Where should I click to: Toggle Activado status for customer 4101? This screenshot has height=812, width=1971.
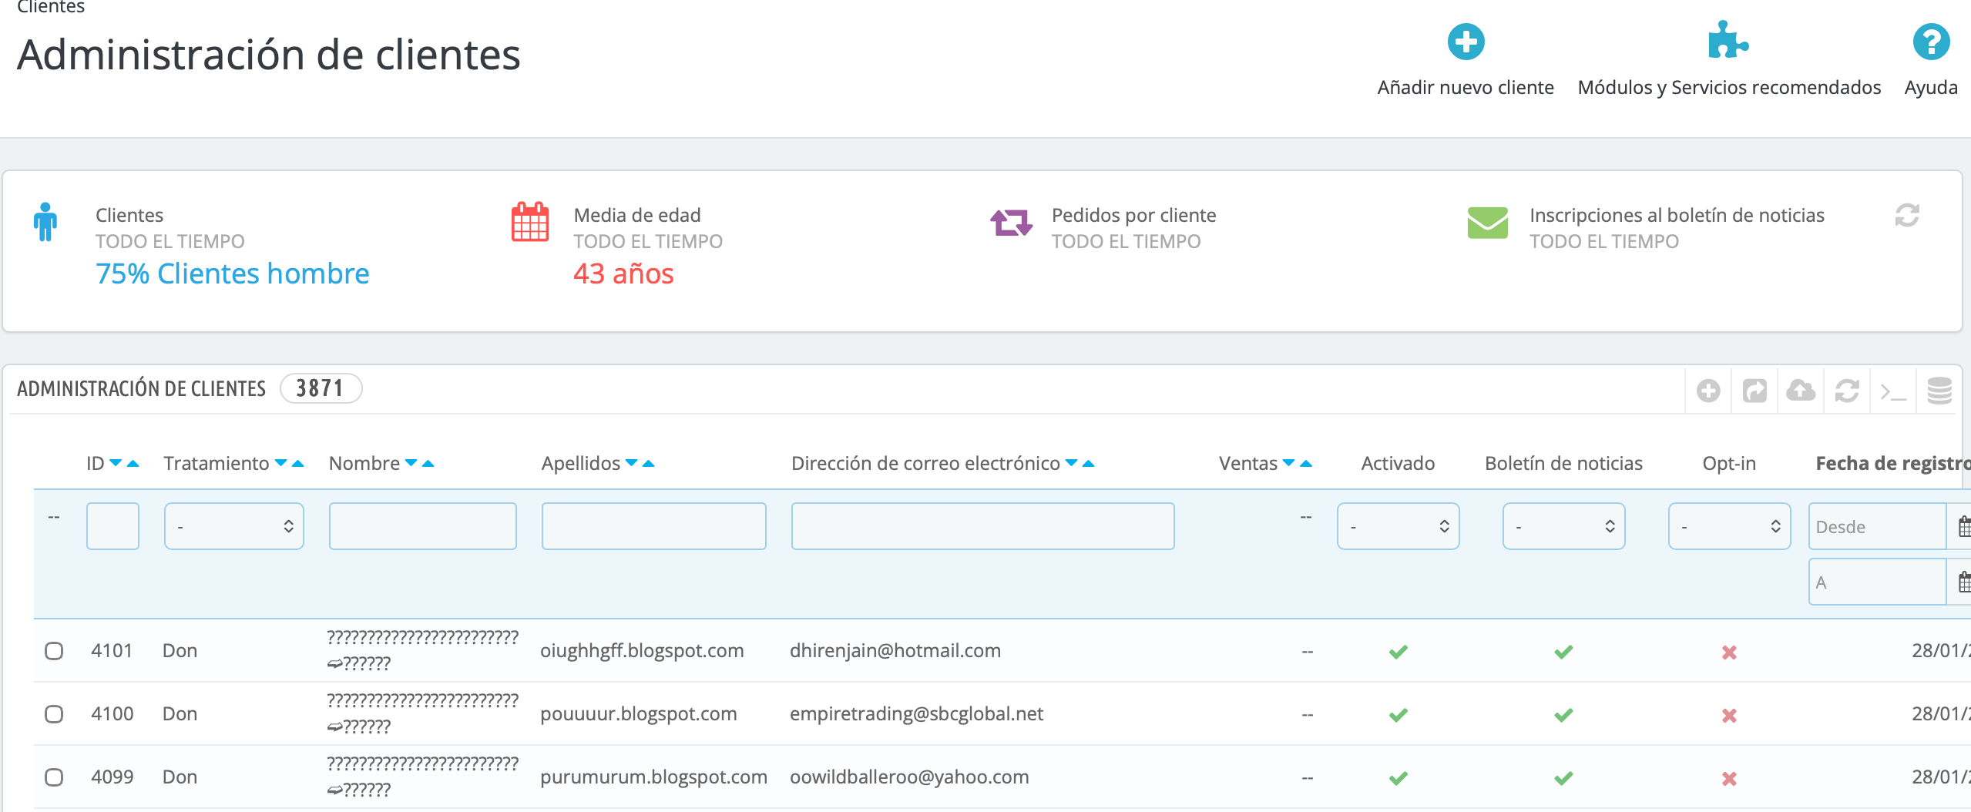pyautogui.click(x=1398, y=652)
